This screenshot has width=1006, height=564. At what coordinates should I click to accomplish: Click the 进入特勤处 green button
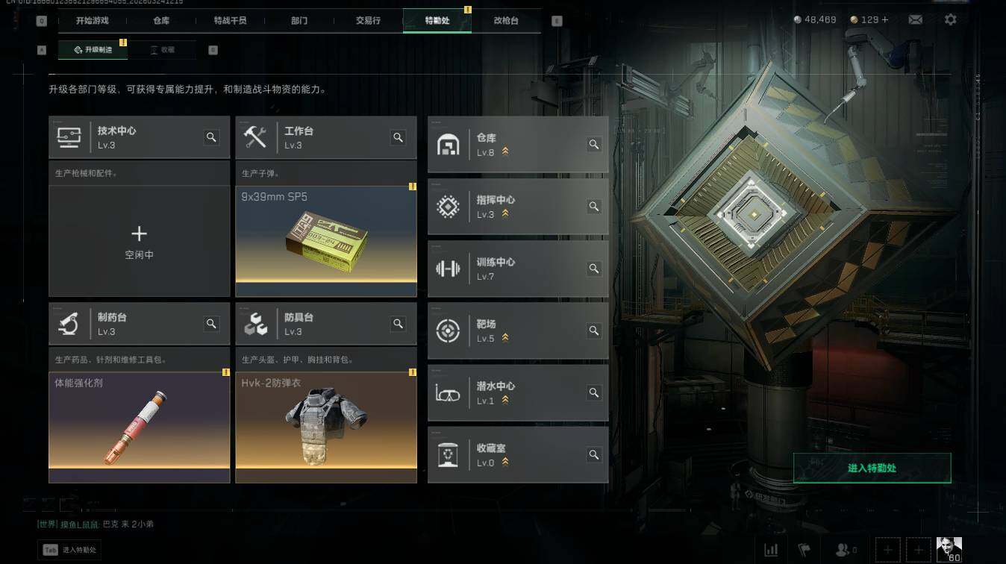tap(872, 469)
